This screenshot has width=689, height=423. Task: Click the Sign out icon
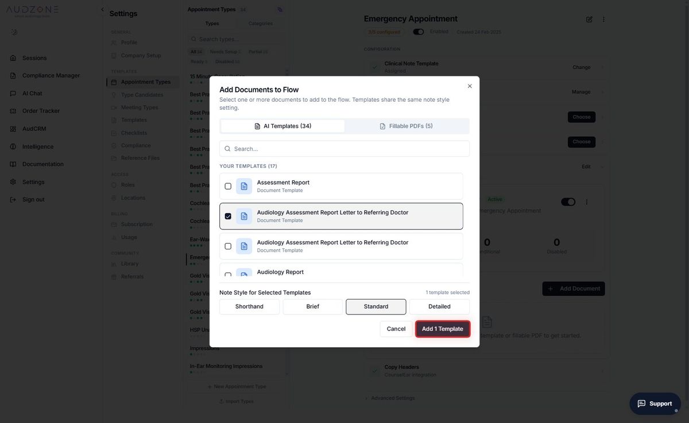click(x=13, y=199)
